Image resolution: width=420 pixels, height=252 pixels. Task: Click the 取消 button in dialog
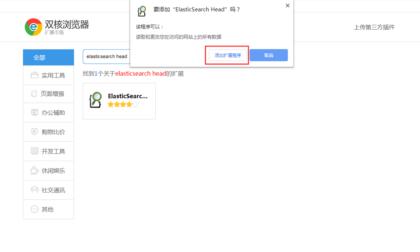point(269,55)
